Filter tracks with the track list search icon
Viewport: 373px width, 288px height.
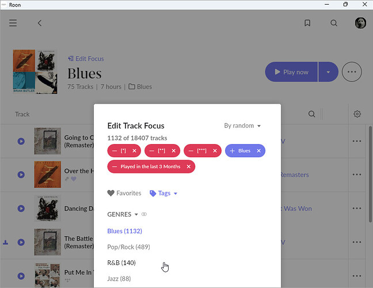pyautogui.click(x=311, y=114)
